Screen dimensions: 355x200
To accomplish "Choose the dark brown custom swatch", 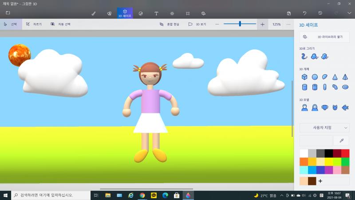I will tap(312, 181).
